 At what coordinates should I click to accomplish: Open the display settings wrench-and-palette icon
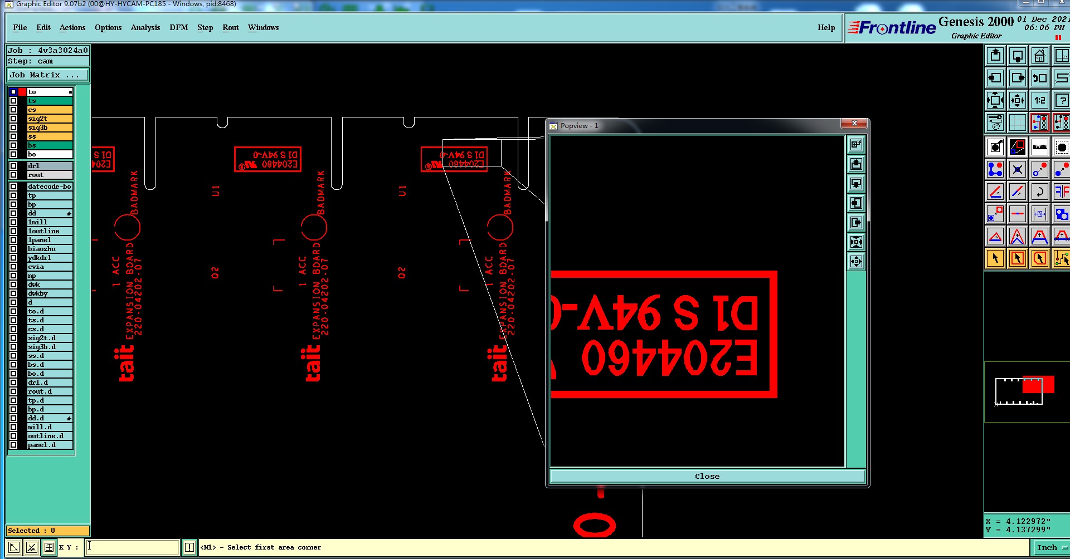pyautogui.click(x=995, y=122)
